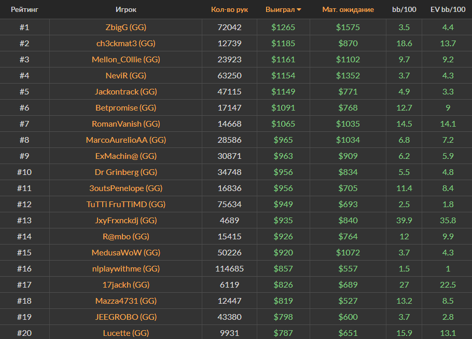
Task: Select RomanVanish (GG) player name
Action: pos(126,124)
